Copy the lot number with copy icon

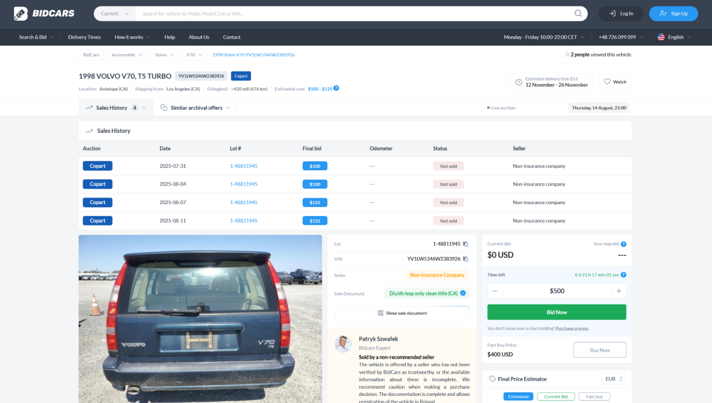click(x=466, y=244)
